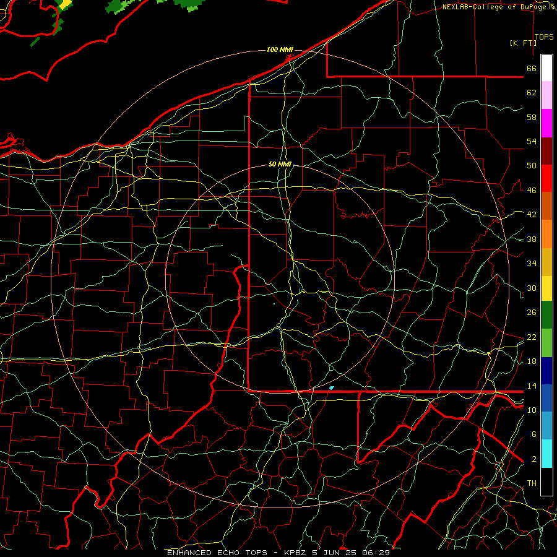Click the legend value '54'
The image size is (557, 557).
click(x=532, y=141)
